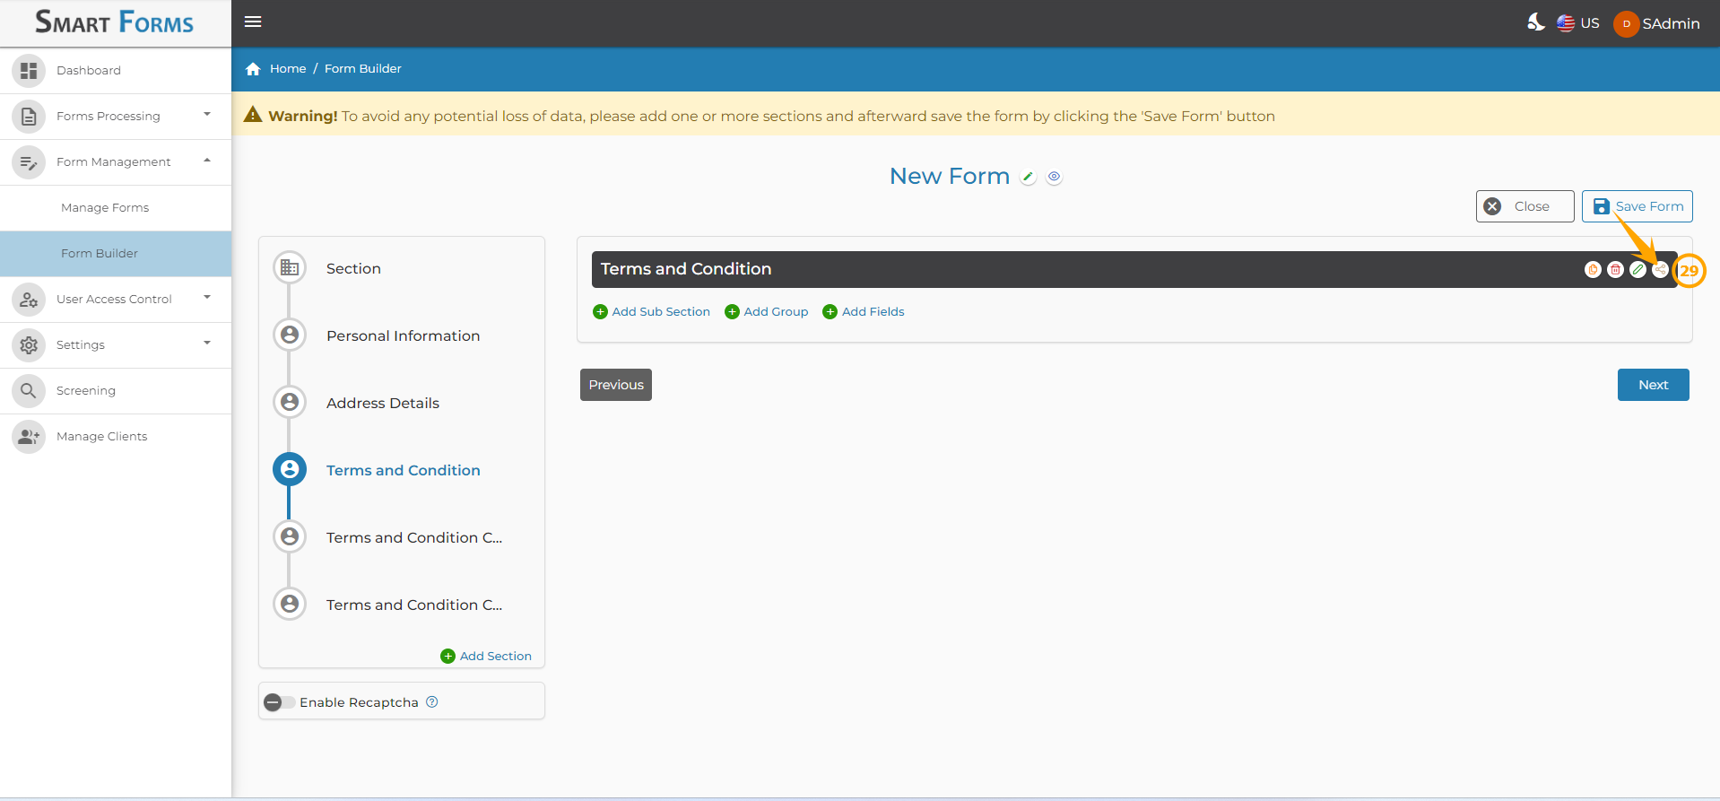Click the Recaptcha help question icon

coord(432,701)
